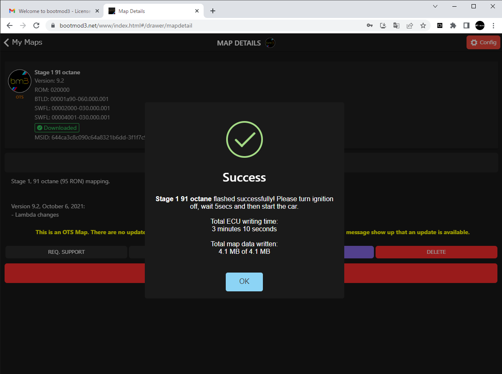Image resolution: width=502 pixels, height=374 pixels.
Task: Click the red DELETE button
Action: [x=436, y=252]
